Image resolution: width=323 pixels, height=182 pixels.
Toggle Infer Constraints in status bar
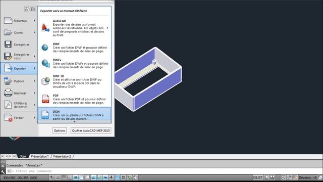coord(51,177)
